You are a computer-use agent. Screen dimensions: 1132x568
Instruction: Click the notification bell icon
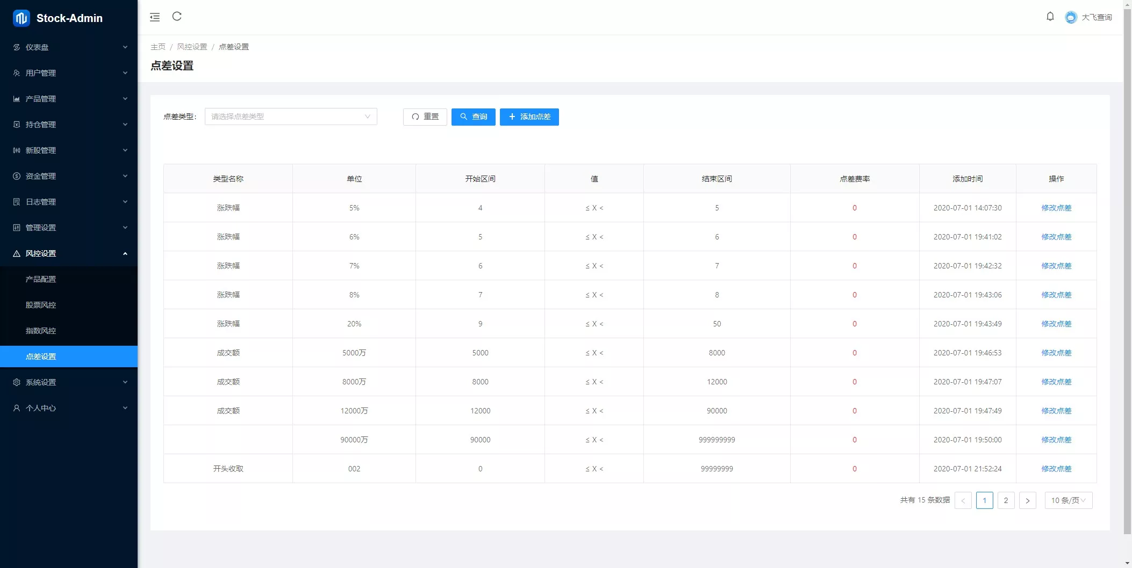tap(1050, 17)
